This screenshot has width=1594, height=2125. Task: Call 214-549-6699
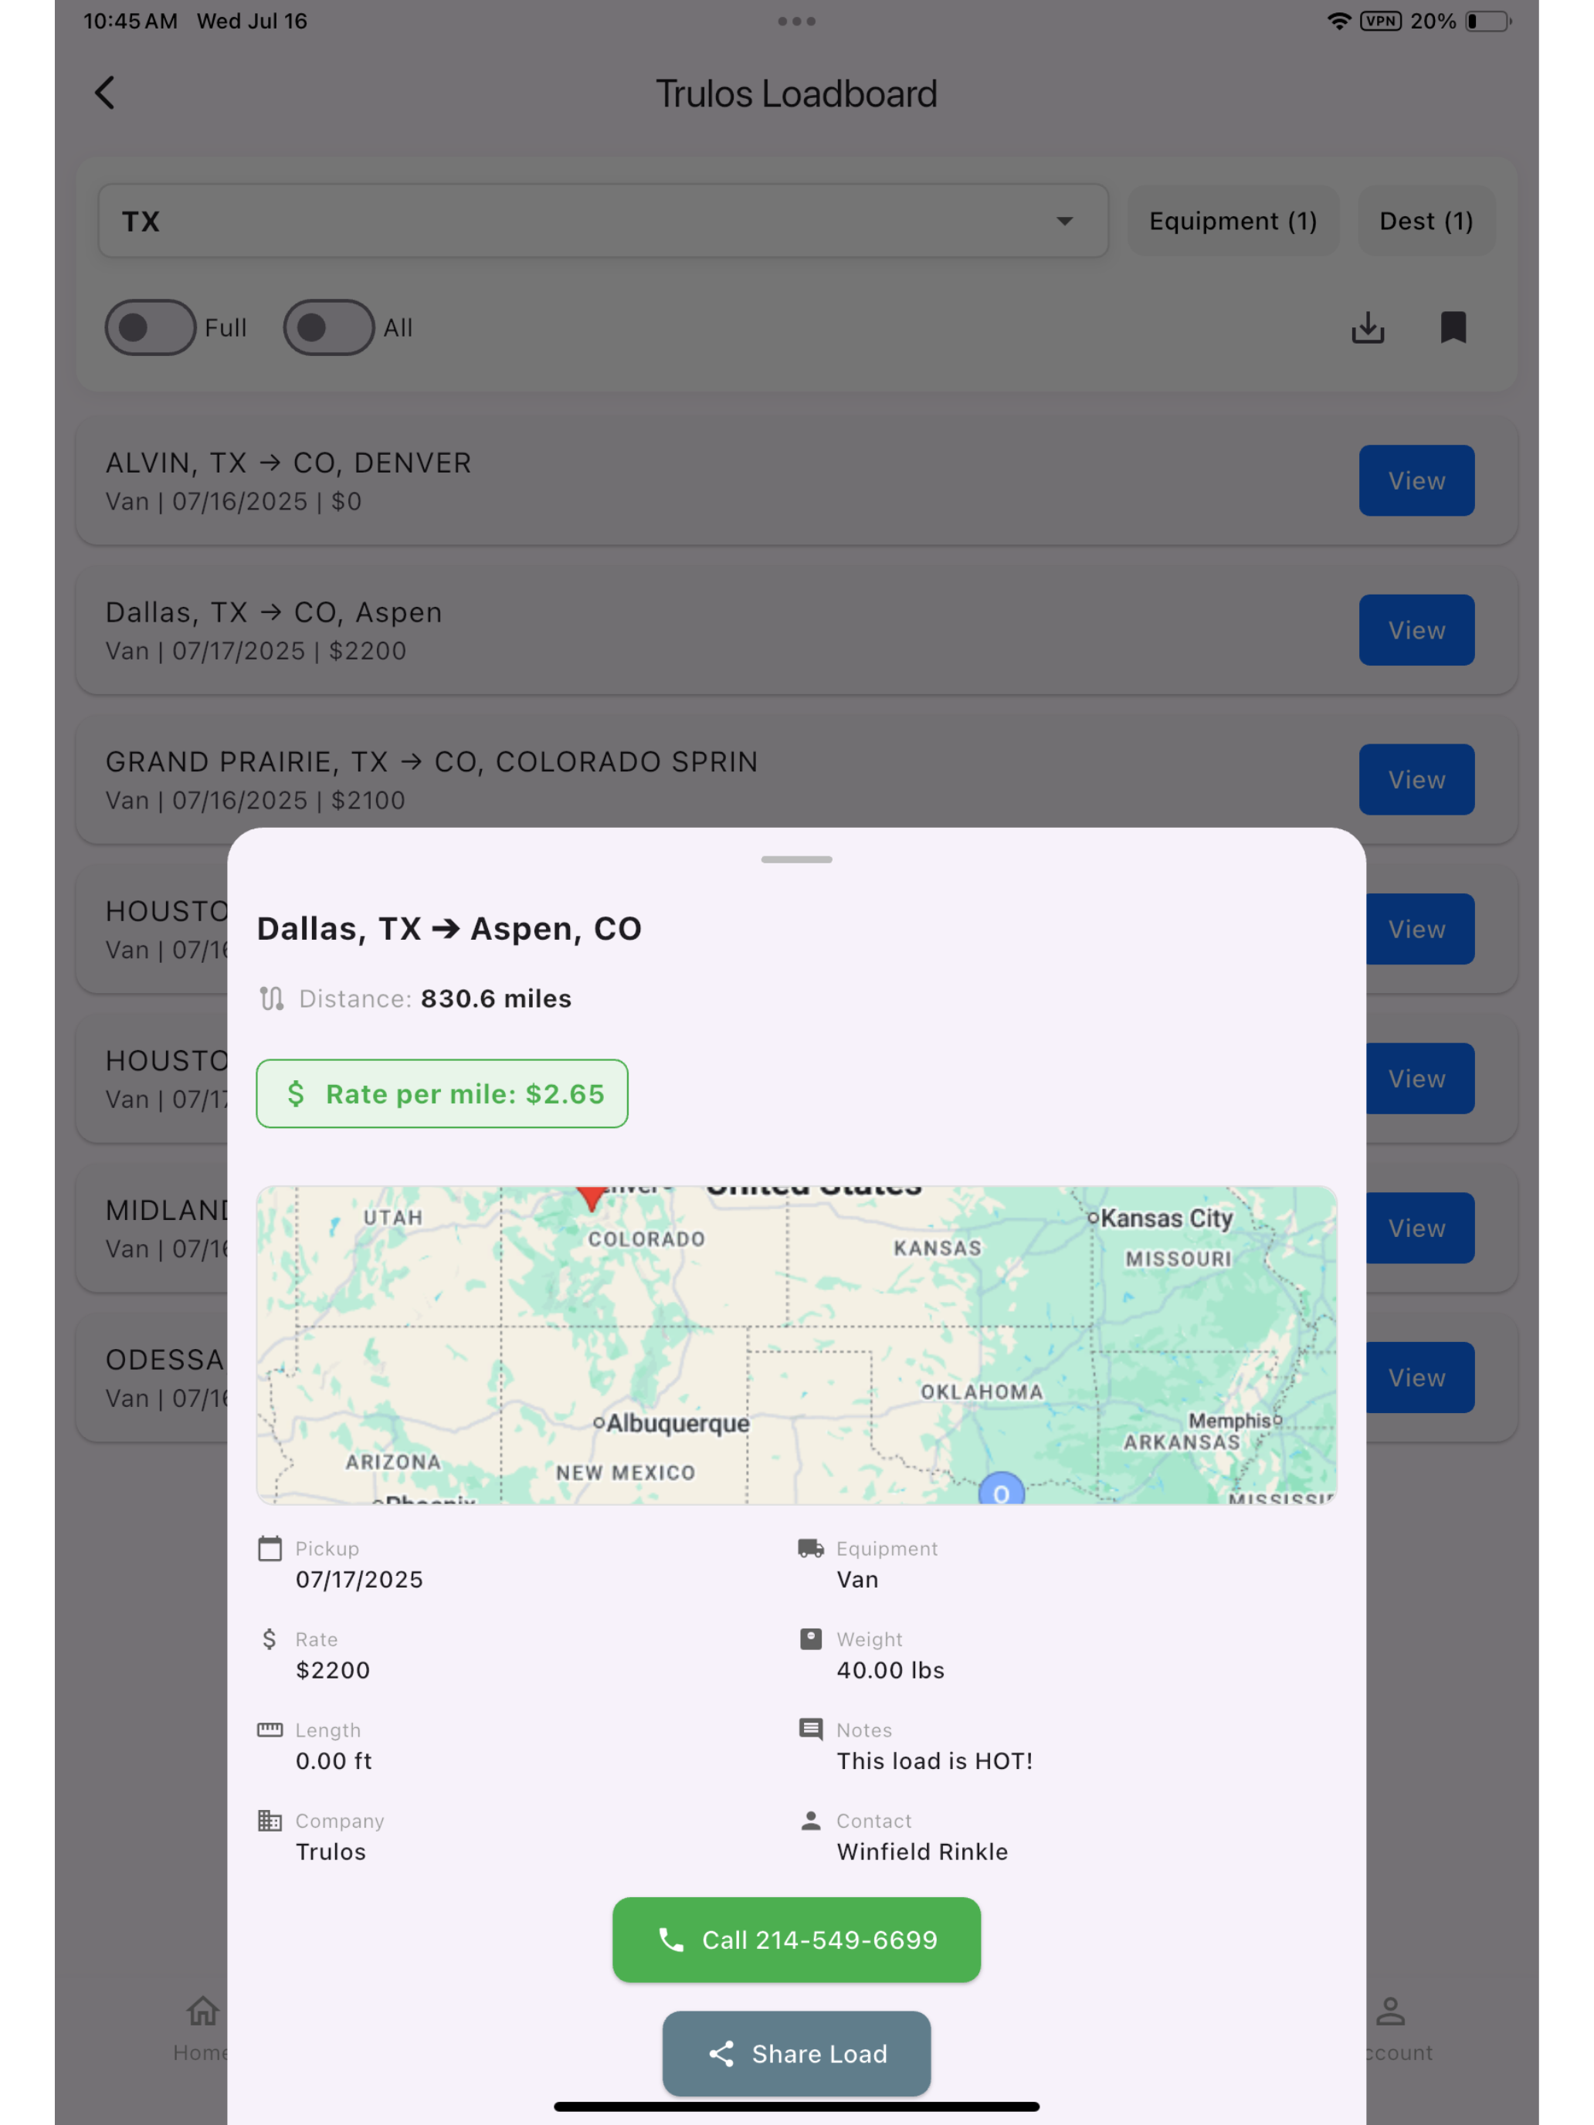[x=796, y=1940]
